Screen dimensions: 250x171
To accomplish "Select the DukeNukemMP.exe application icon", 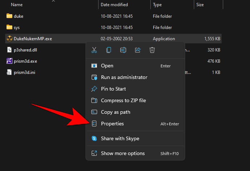I will tap(9, 39).
